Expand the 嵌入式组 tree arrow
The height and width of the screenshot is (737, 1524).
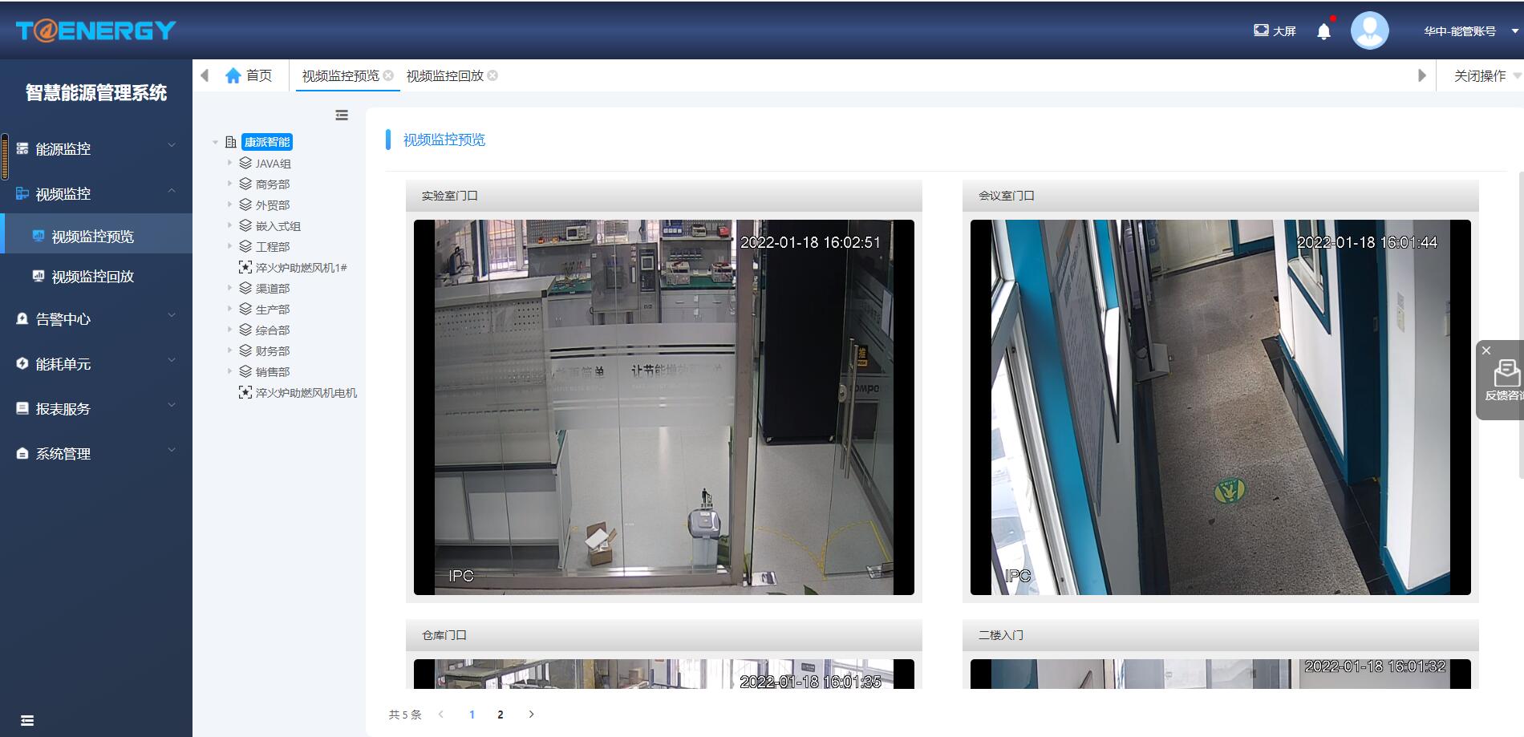coord(229,225)
